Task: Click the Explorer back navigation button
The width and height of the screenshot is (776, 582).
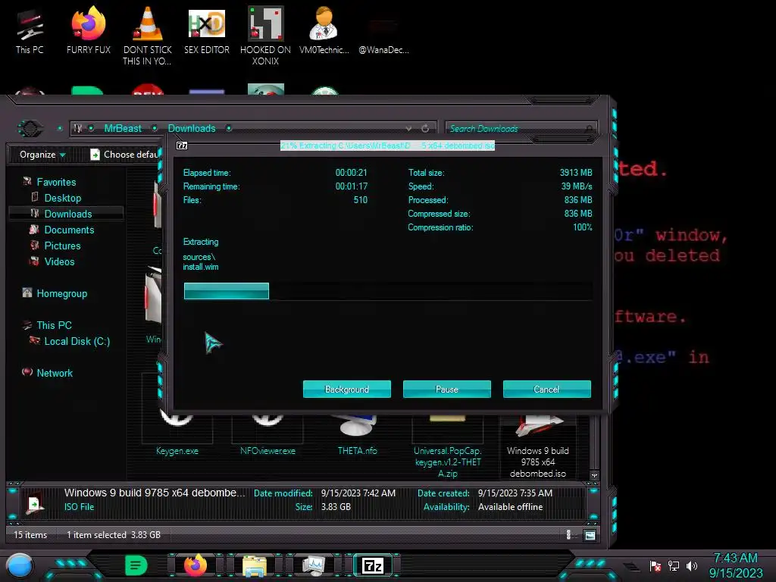Action: point(30,129)
